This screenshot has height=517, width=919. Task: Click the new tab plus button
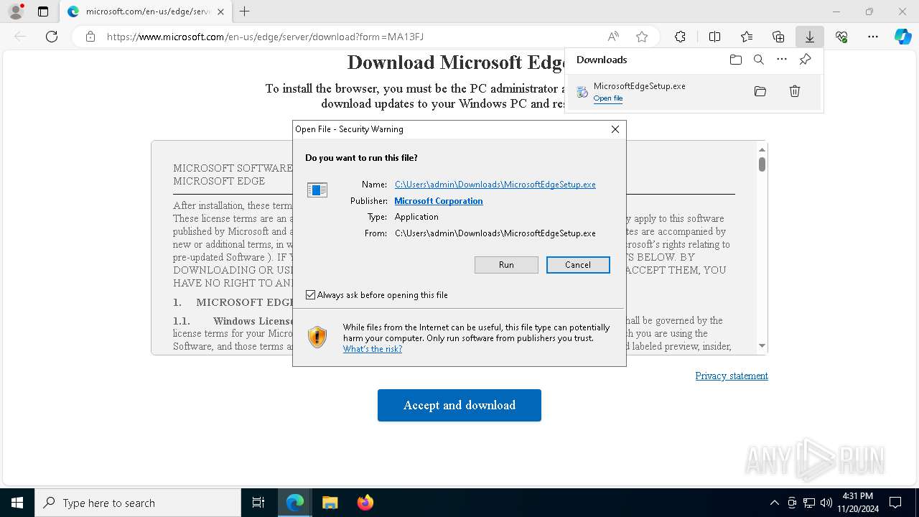[245, 11]
